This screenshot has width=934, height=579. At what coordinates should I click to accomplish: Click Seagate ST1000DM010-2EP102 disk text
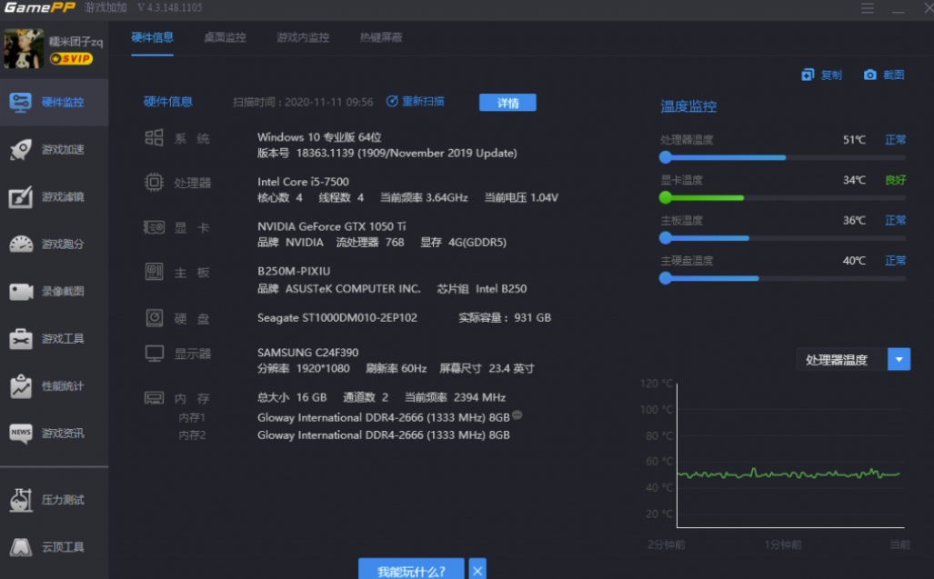coord(337,318)
